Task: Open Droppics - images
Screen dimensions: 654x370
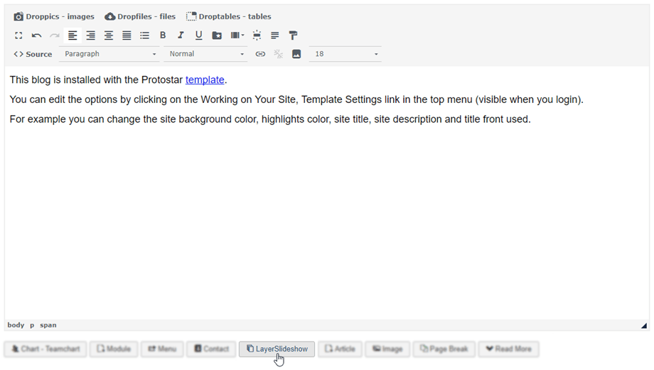Action: click(54, 16)
